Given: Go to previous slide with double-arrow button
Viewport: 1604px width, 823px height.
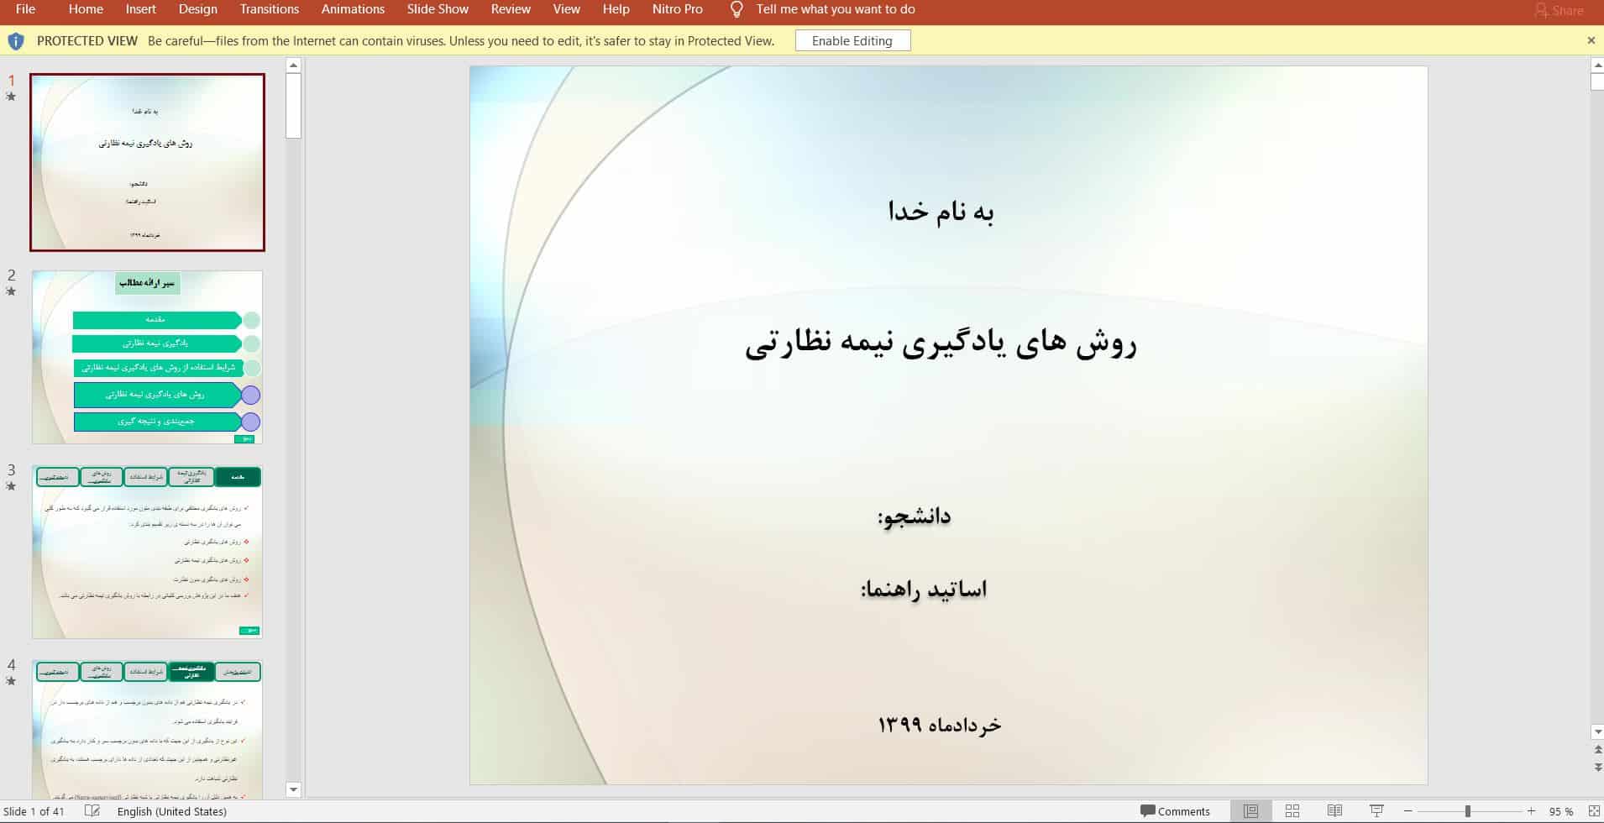Looking at the screenshot, I should point(1597,750).
